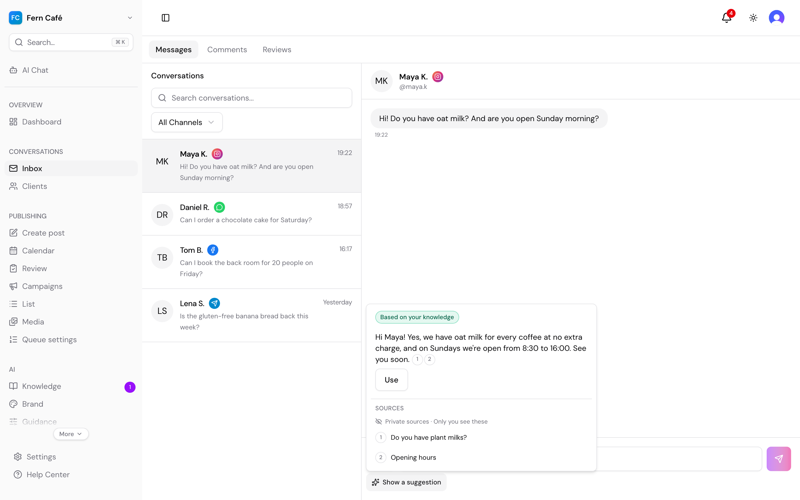Select Inbox in the sidebar
This screenshot has height=500, width=800.
click(x=71, y=168)
